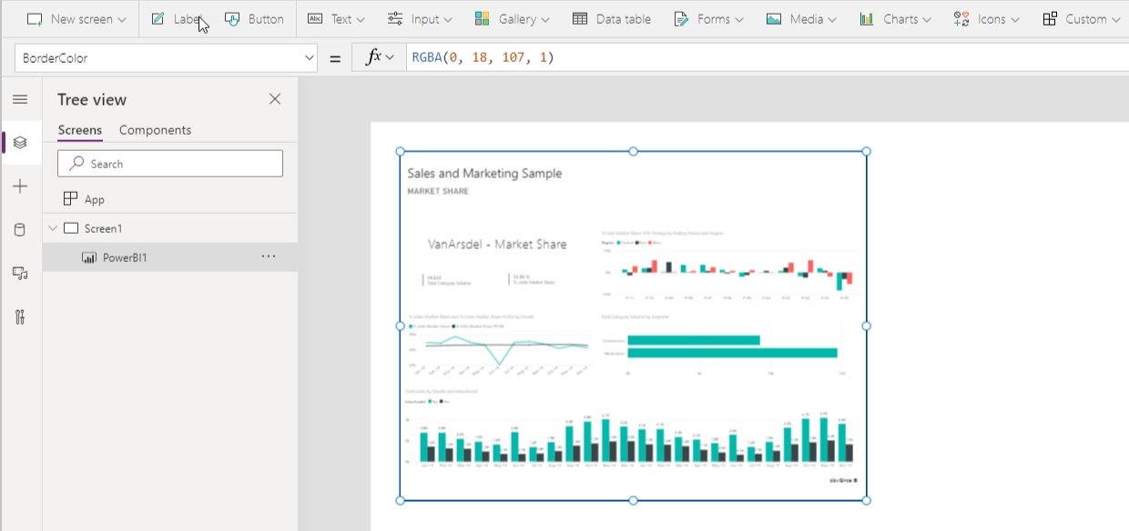
Task: Insert a Data table
Action: pyautogui.click(x=611, y=19)
